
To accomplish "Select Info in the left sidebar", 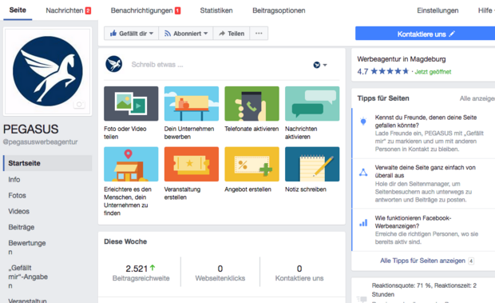I will coord(14,179).
